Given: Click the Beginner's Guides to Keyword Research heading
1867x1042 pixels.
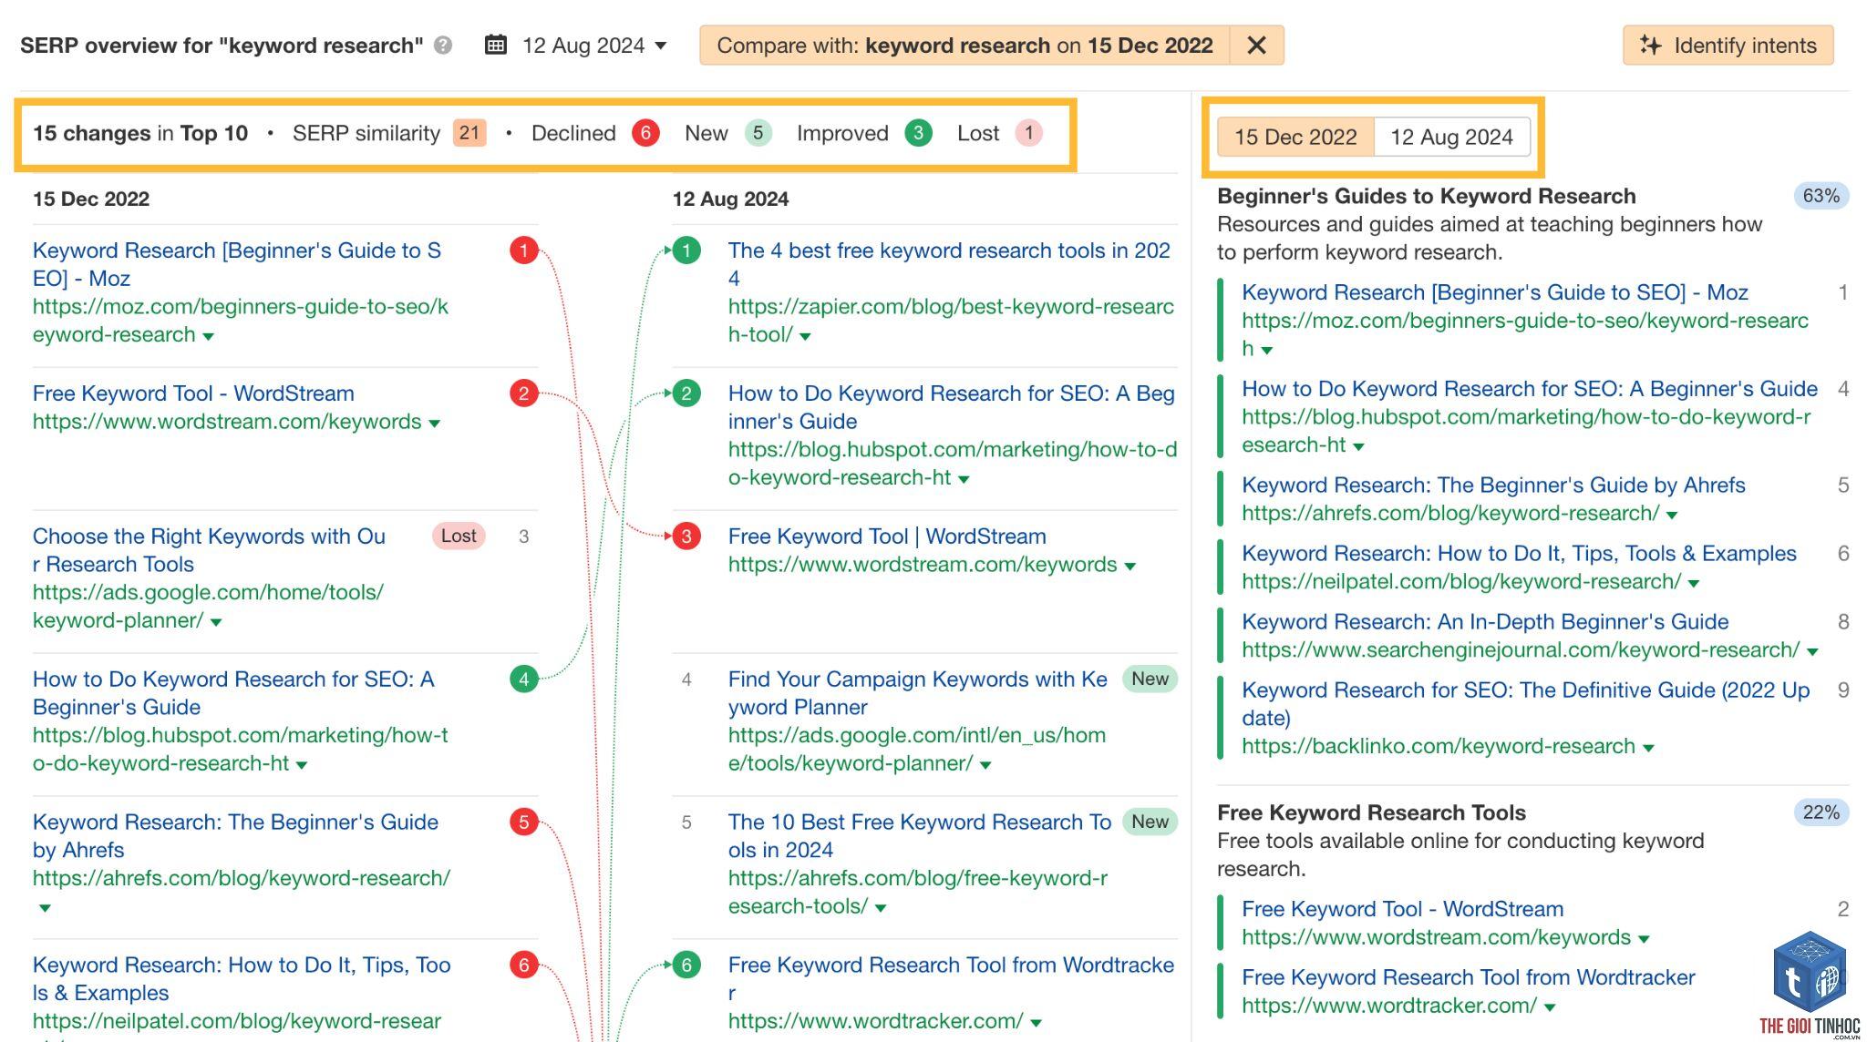Looking at the screenshot, I should 1427,197.
